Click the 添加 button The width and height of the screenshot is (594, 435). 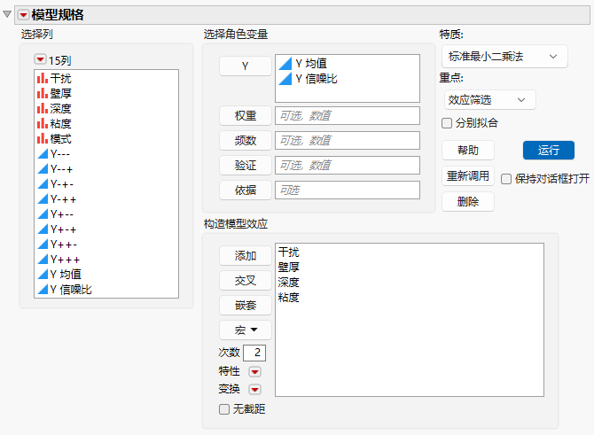[x=246, y=256]
